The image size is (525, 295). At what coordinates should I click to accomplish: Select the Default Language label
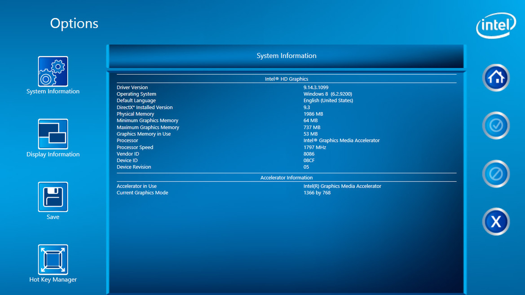coord(136,101)
